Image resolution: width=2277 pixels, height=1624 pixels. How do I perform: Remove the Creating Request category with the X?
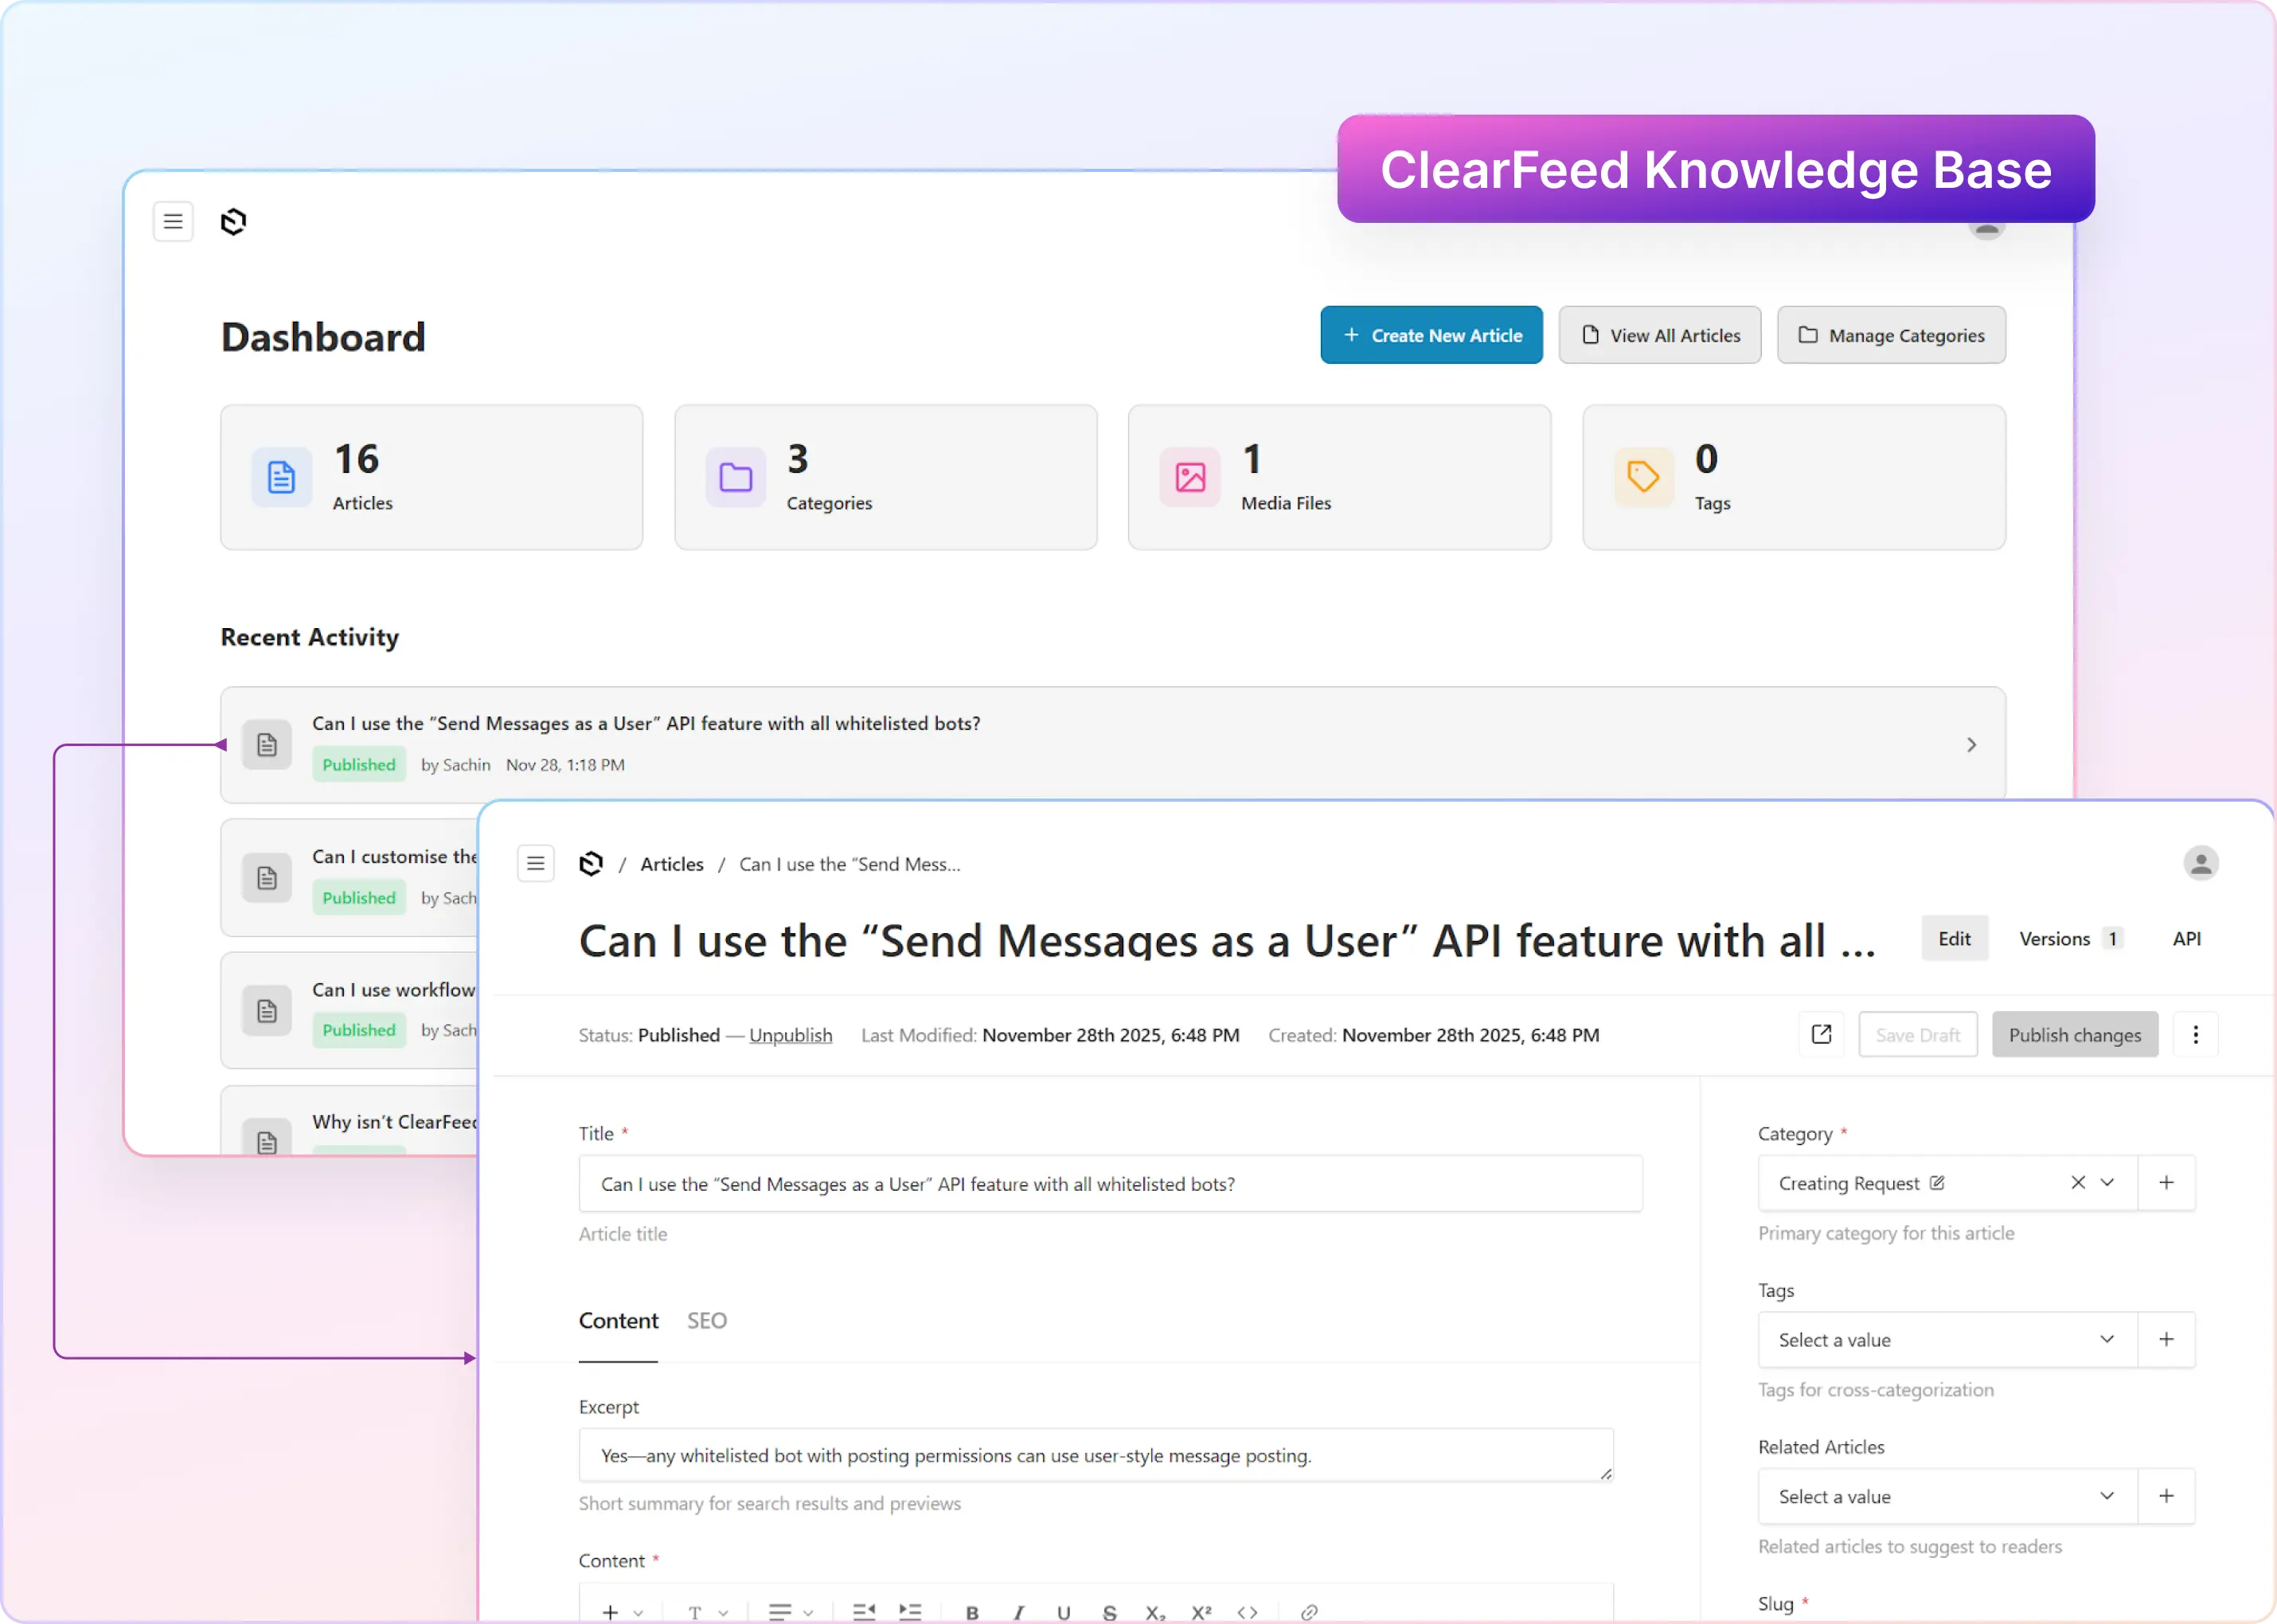point(2078,1182)
